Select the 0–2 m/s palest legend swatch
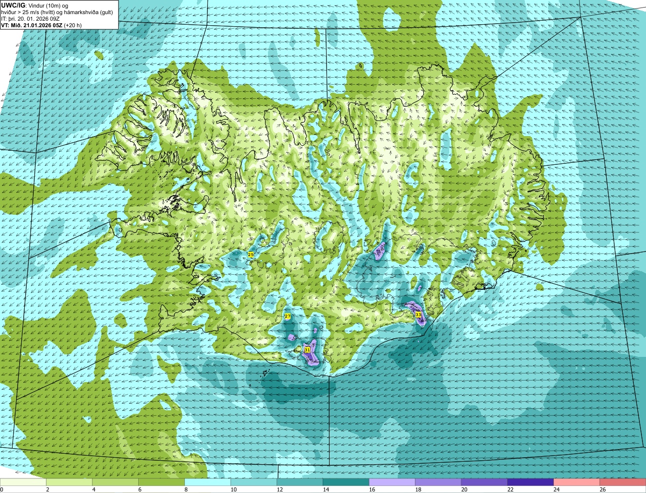The width and height of the screenshot is (646, 493). (x=23, y=482)
